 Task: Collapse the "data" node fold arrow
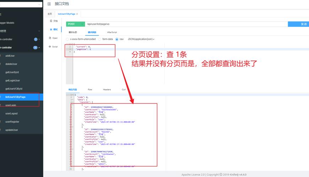click(x=73, y=99)
